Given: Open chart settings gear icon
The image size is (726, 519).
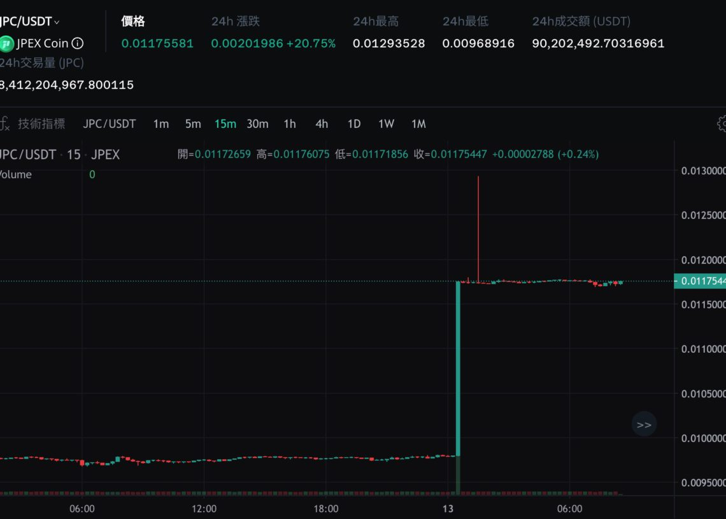Looking at the screenshot, I should 722,124.
